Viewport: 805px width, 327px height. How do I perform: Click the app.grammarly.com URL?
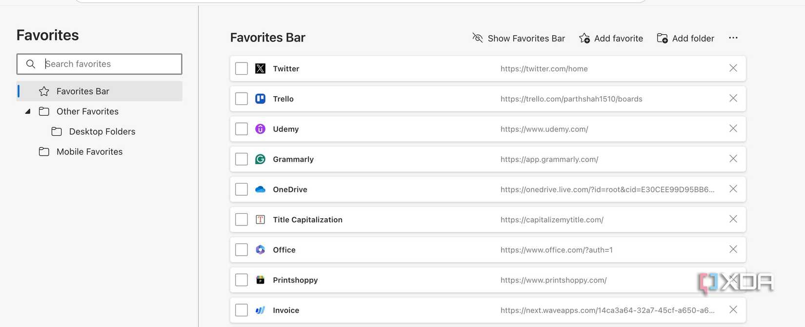[x=549, y=160]
